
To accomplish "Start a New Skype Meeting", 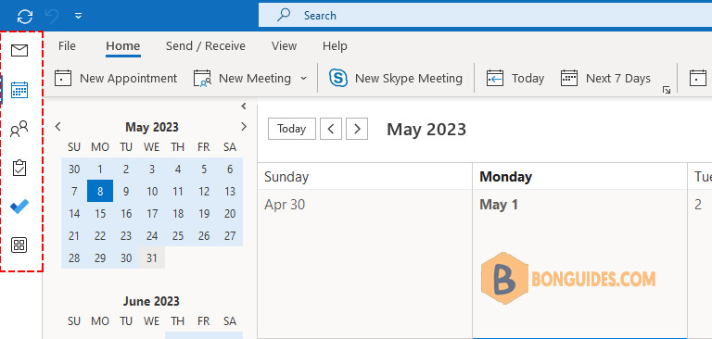I will click(x=396, y=78).
